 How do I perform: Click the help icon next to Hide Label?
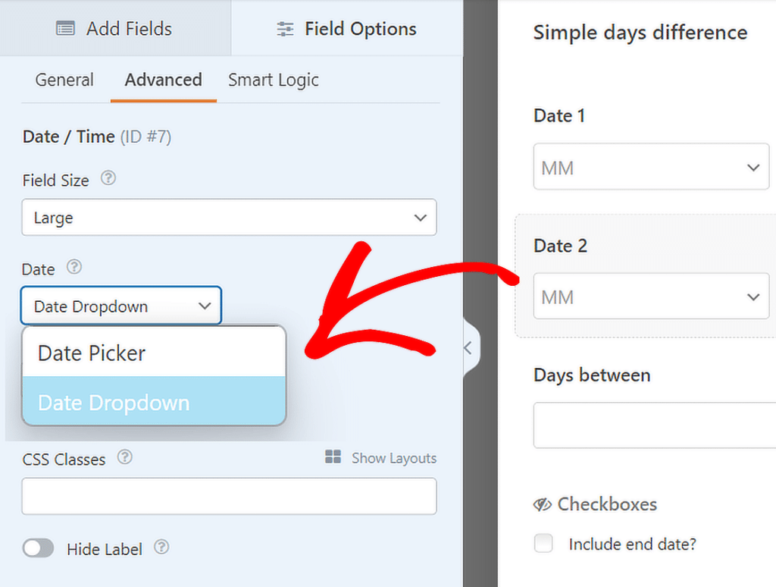point(158,548)
